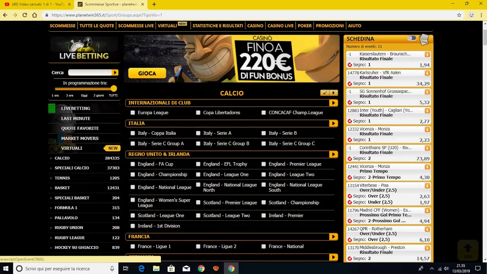The height and width of the screenshot is (274, 487).
Task: Open Scommesse Live menu item
Action: click(136, 25)
